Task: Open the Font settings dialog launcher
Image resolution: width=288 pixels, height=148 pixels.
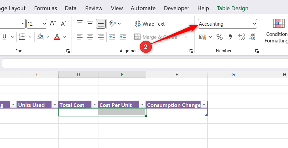Action: pos(68,51)
